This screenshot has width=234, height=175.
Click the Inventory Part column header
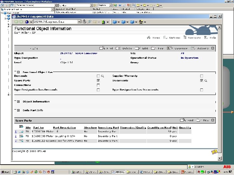(108, 128)
